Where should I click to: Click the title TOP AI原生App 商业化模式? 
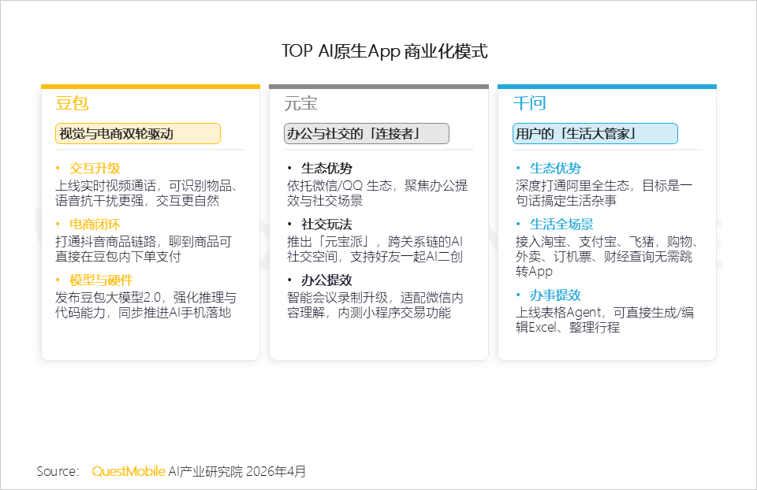[384, 50]
